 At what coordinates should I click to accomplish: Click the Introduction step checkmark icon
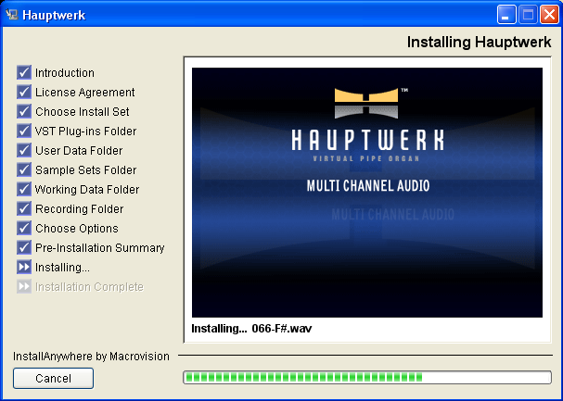pyautogui.click(x=24, y=73)
